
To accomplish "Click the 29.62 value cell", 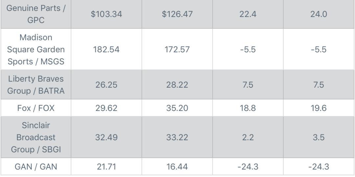I will [106, 108].
